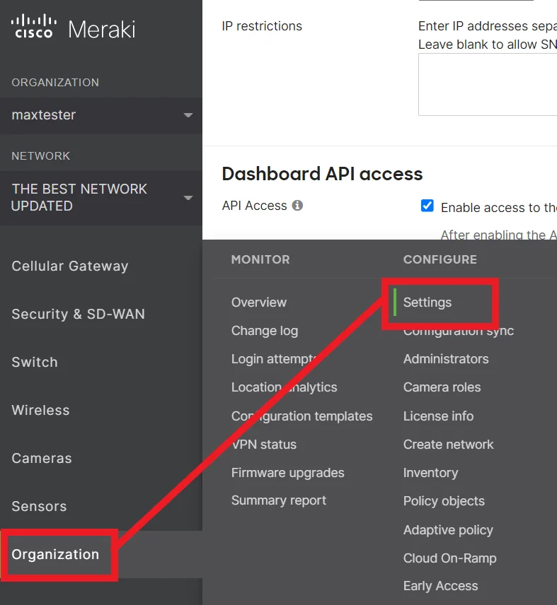Open the Change log page

[x=265, y=331]
